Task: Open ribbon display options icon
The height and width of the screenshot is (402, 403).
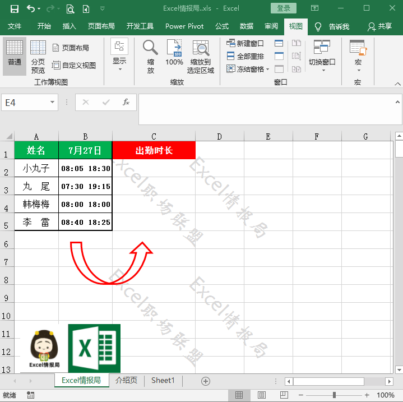Action: click(314, 8)
